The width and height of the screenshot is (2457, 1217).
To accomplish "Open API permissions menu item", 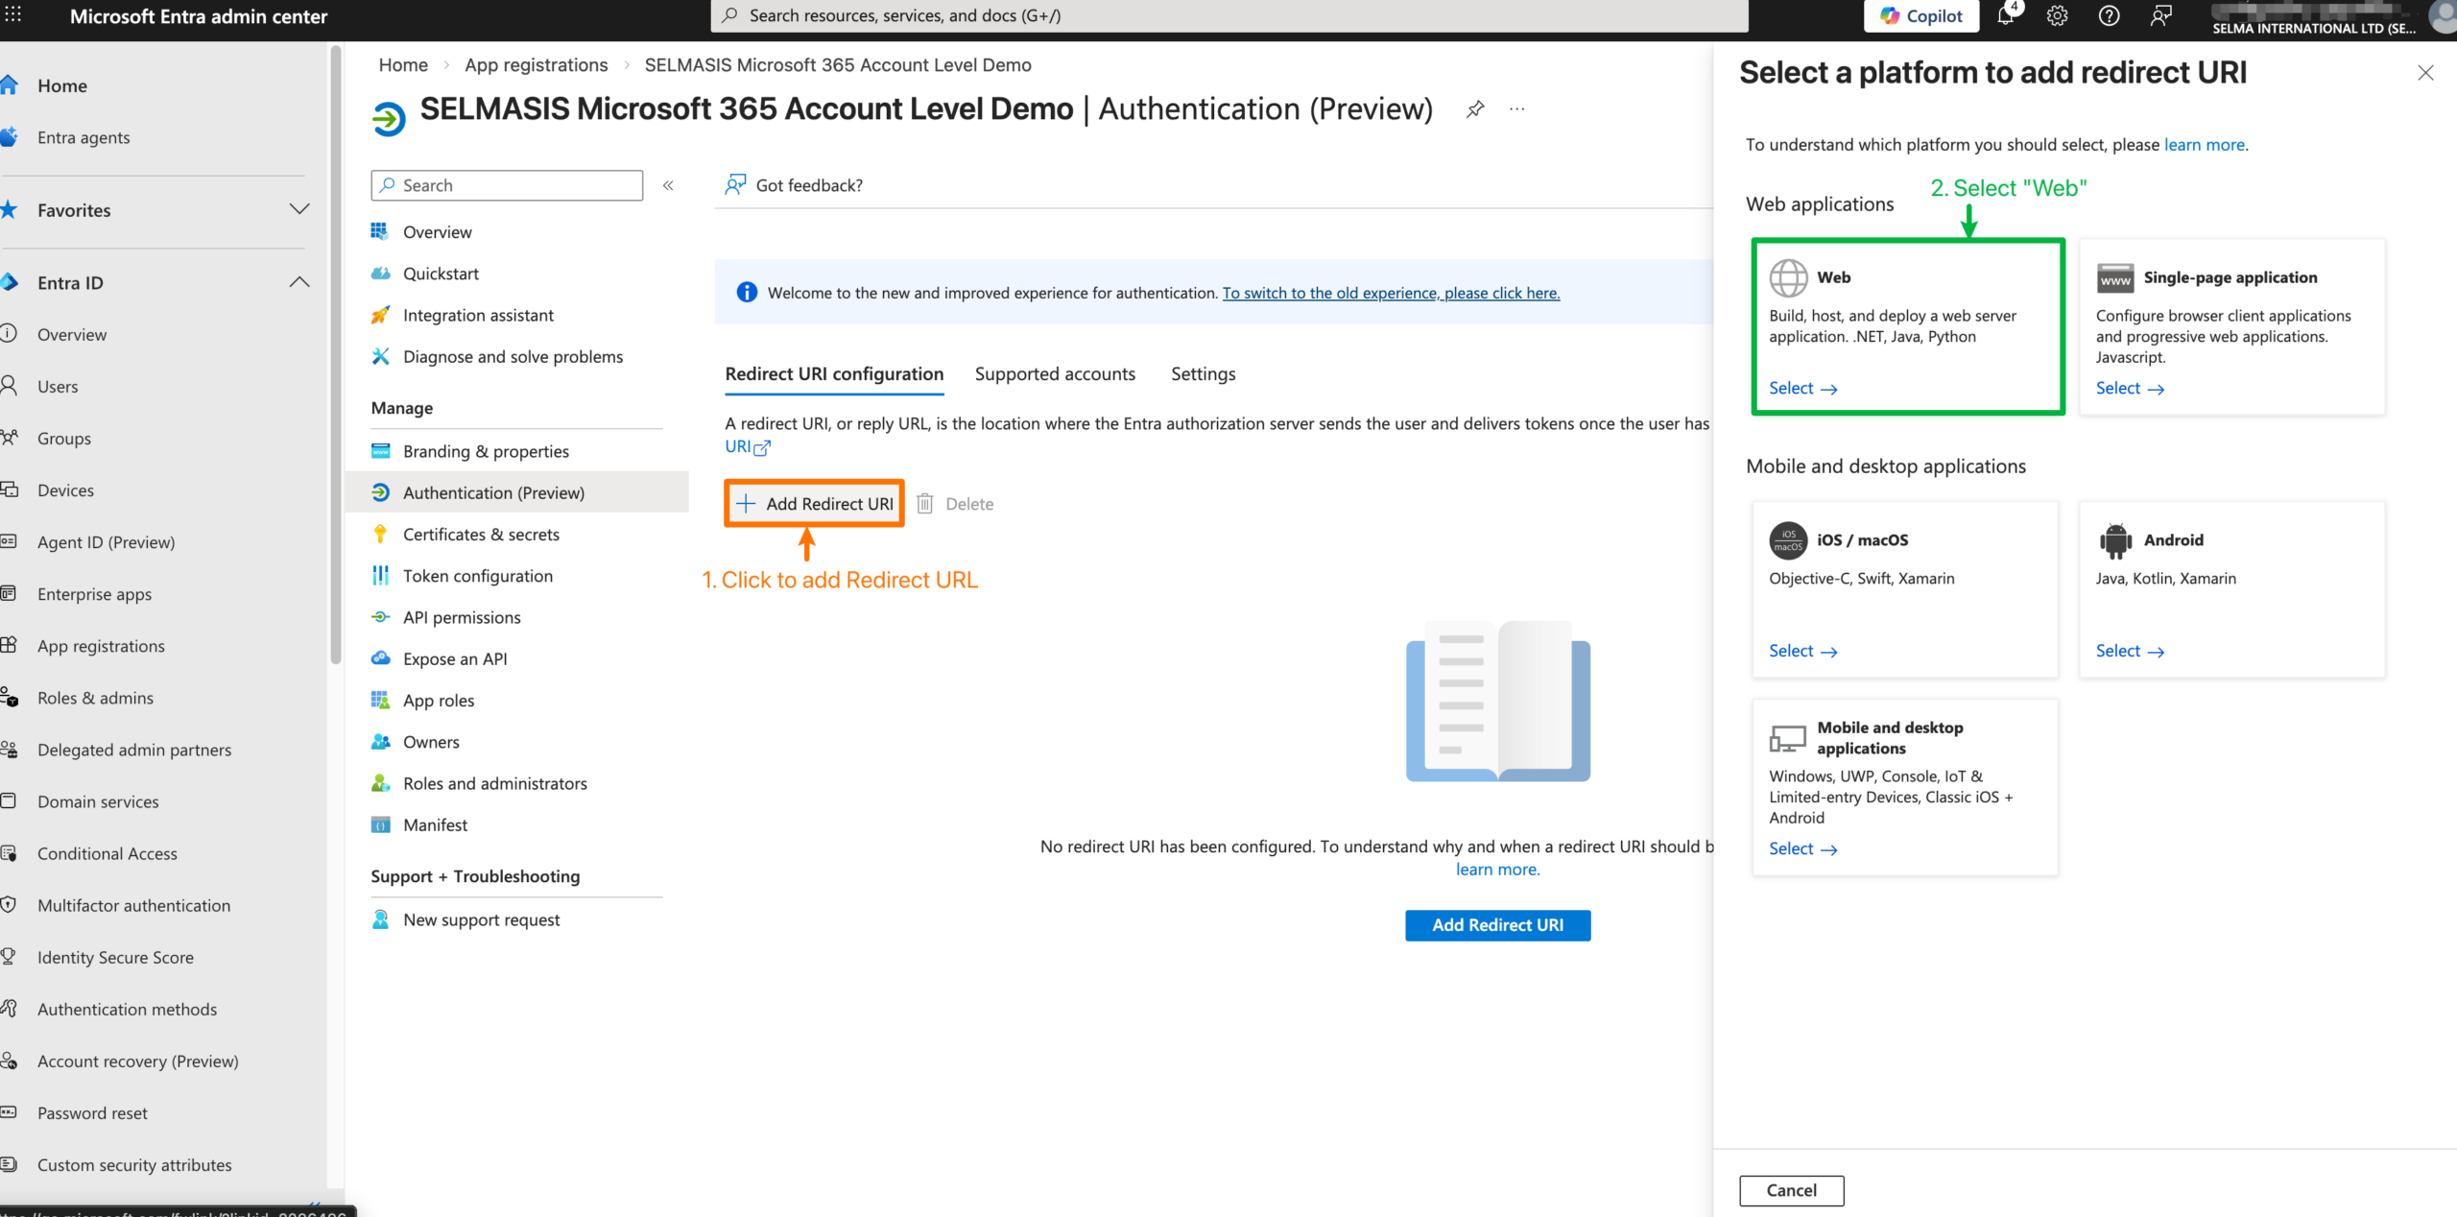I will 462,617.
